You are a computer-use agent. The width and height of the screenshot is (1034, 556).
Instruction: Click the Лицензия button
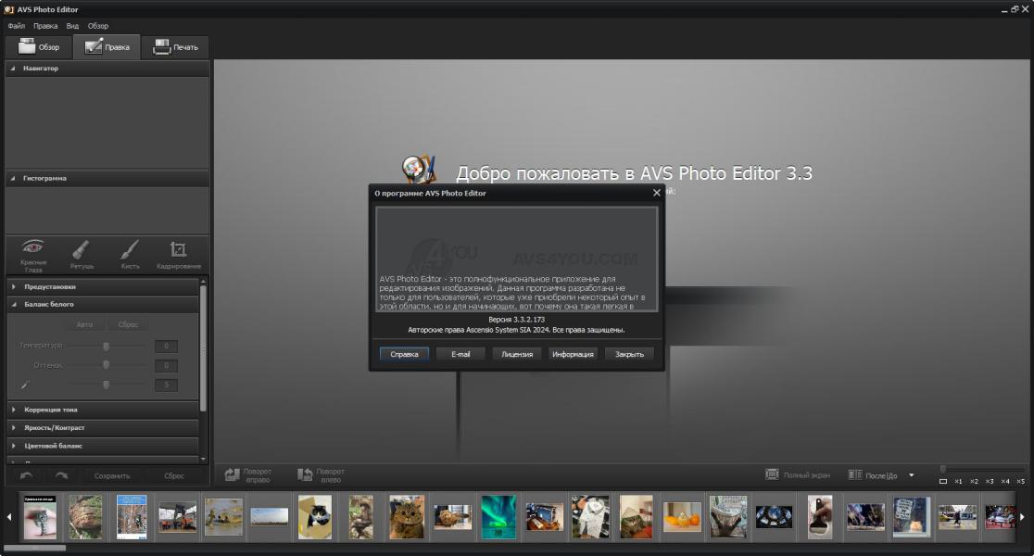517,354
